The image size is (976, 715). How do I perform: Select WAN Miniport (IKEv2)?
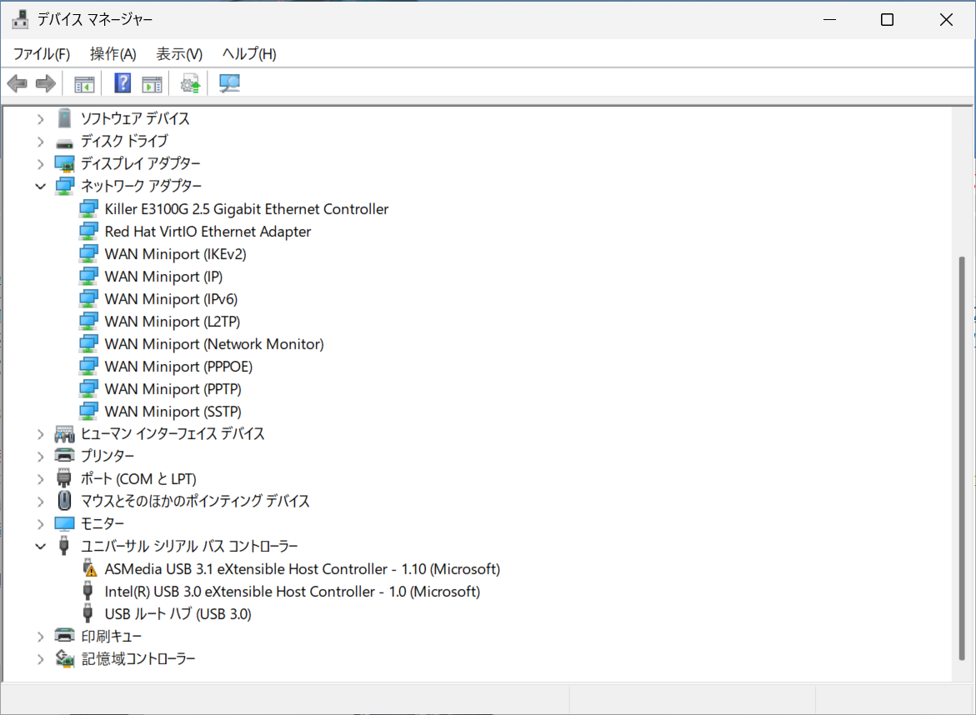pos(176,254)
